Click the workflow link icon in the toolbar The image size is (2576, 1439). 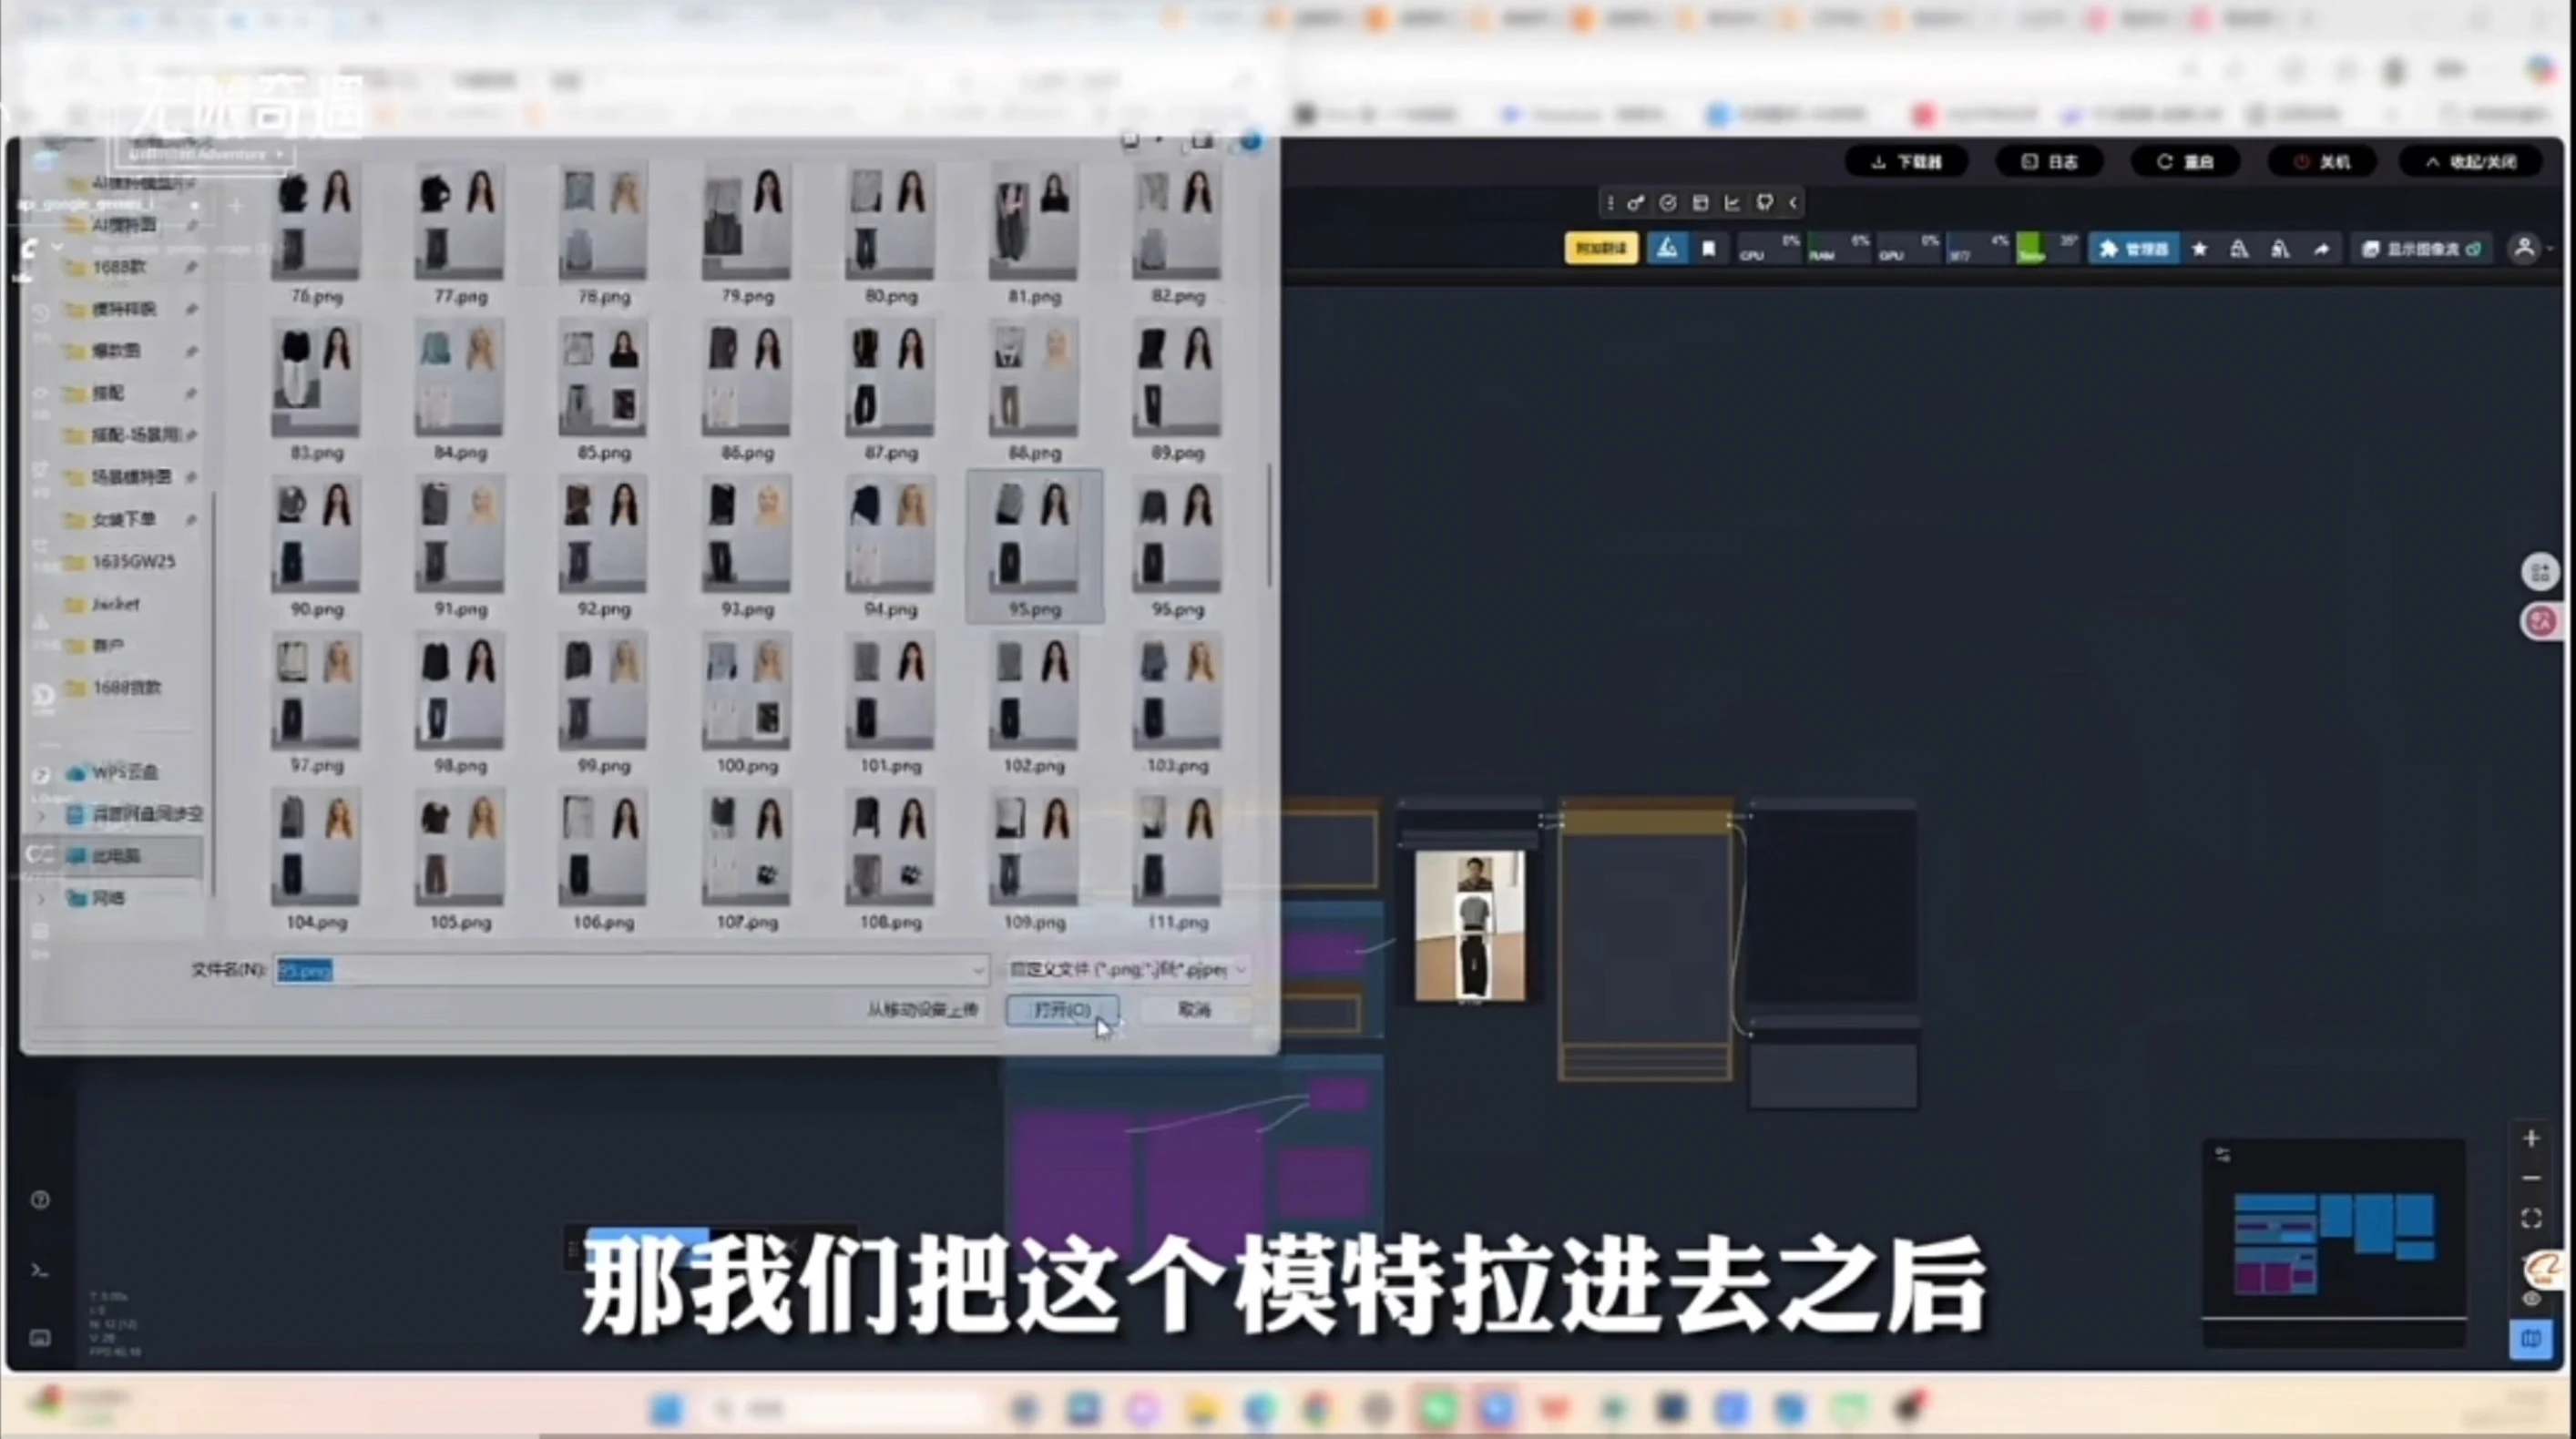click(x=1637, y=202)
